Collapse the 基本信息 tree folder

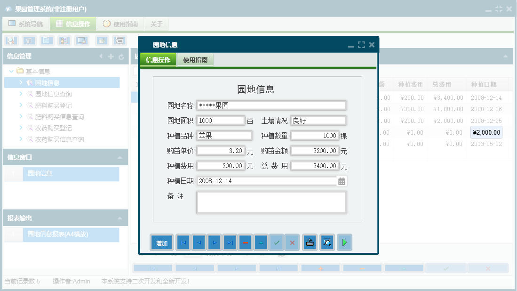11,71
